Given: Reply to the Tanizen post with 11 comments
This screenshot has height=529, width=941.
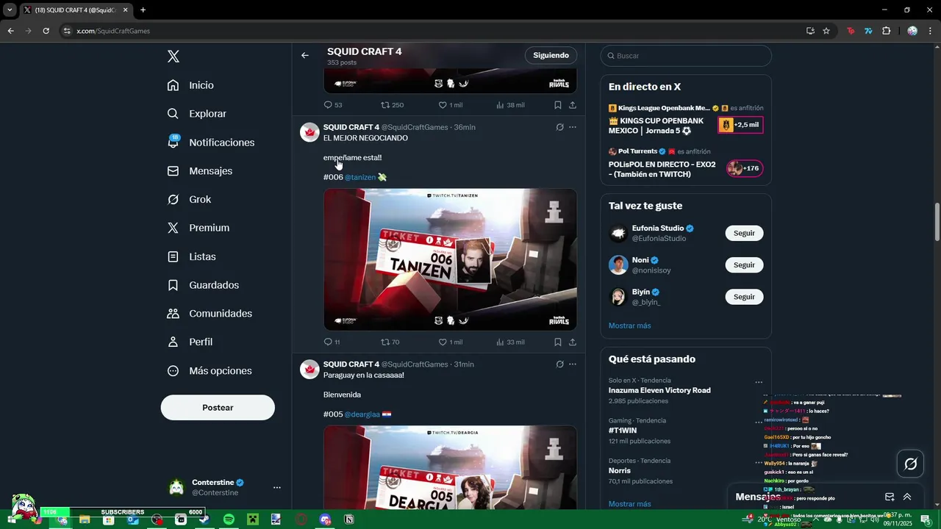Looking at the screenshot, I should click(x=332, y=342).
